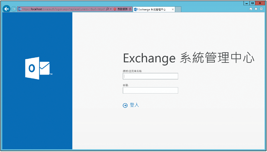The image size is (267, 152).
Task: Click the Exchange 系統管理中心 heading text
Action: (188, 58)
